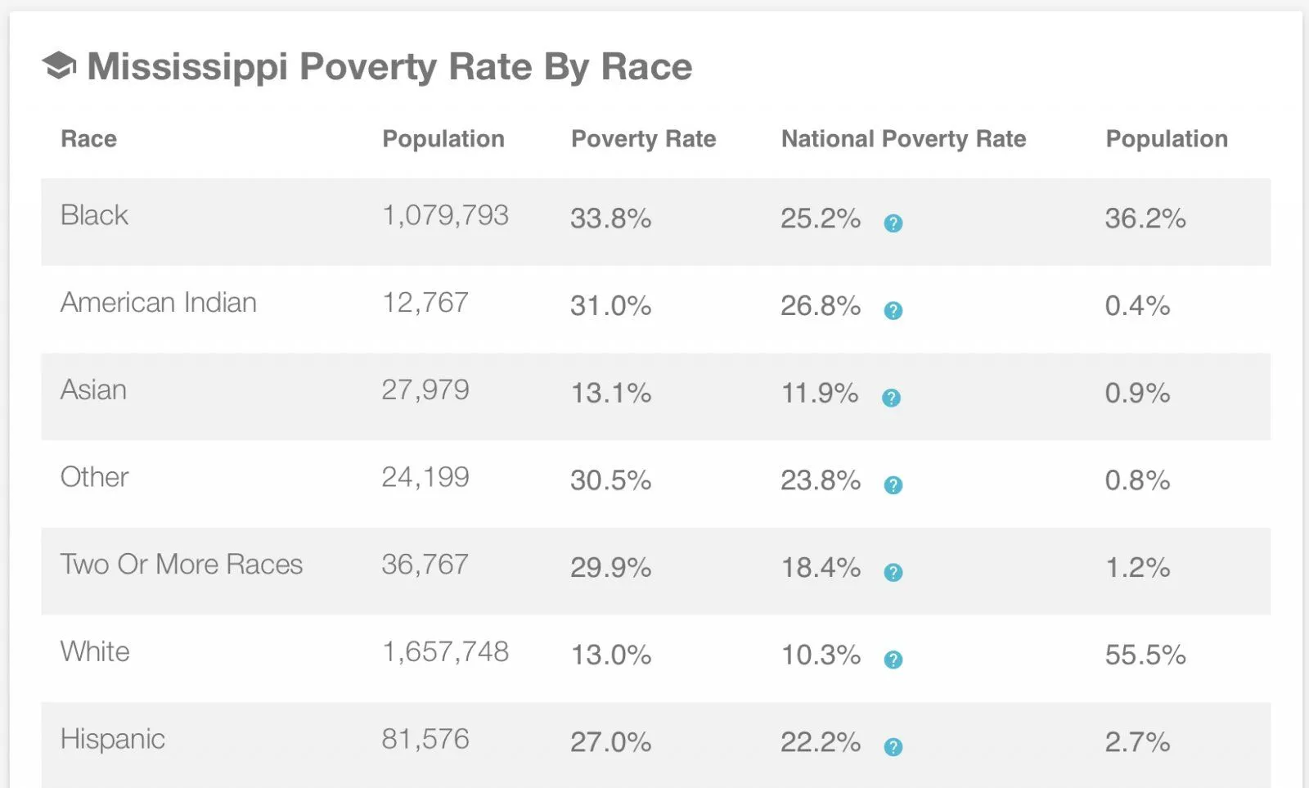Select the Black race row label
Viewport: 1309px width, 788px height.
(x=94, y=215)
